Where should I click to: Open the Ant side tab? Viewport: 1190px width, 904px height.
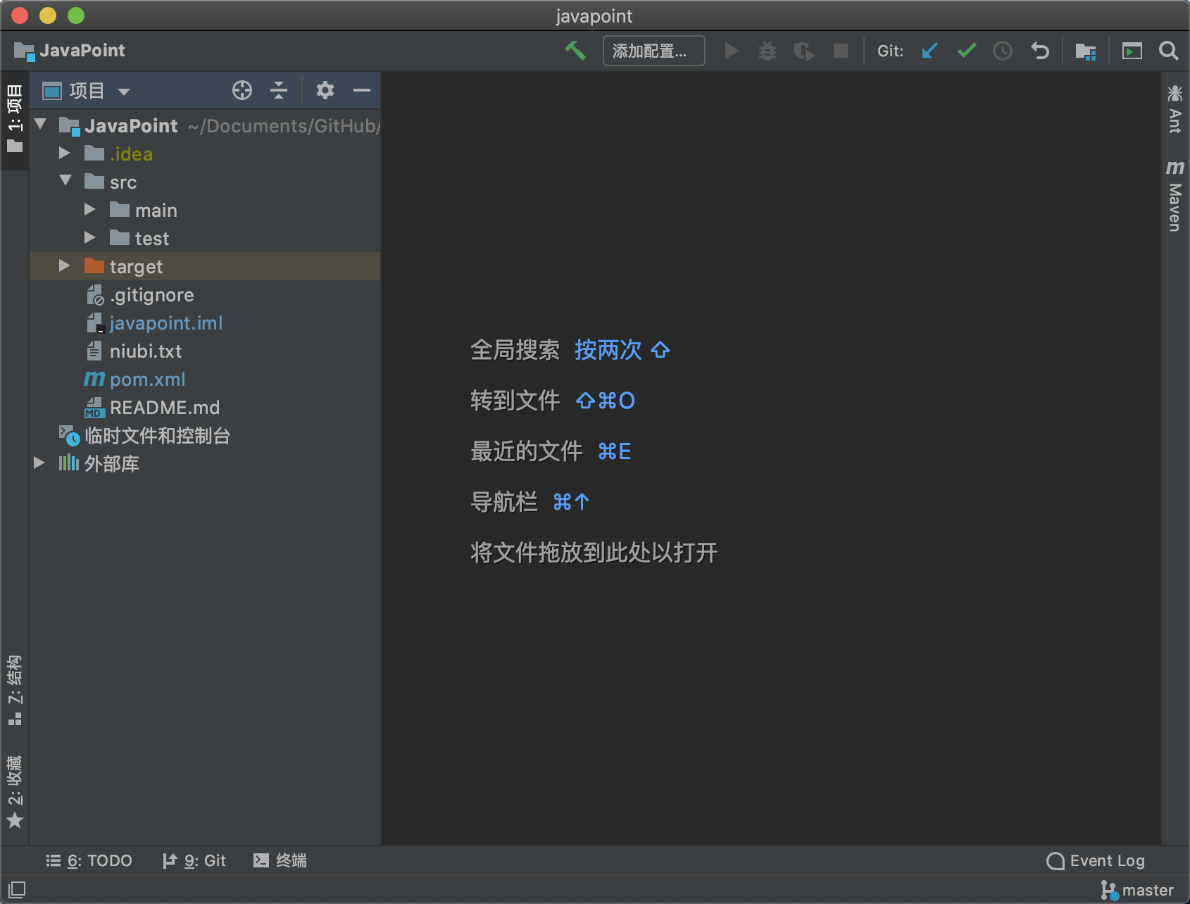tap(1175, 110)
